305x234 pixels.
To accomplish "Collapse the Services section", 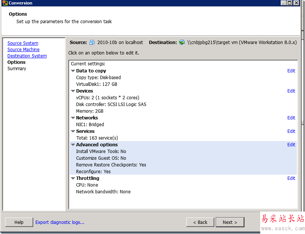I will [x=73, y=131].
